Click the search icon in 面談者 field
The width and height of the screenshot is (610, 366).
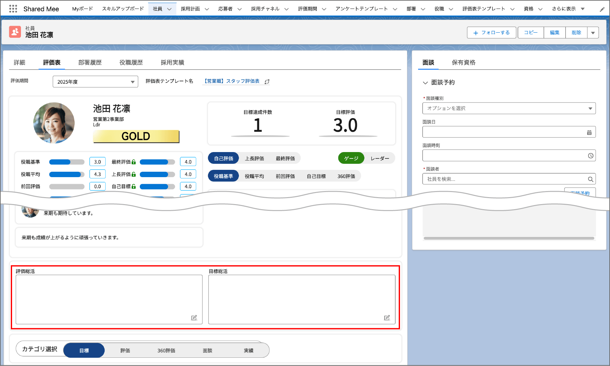tap(590, 179)
